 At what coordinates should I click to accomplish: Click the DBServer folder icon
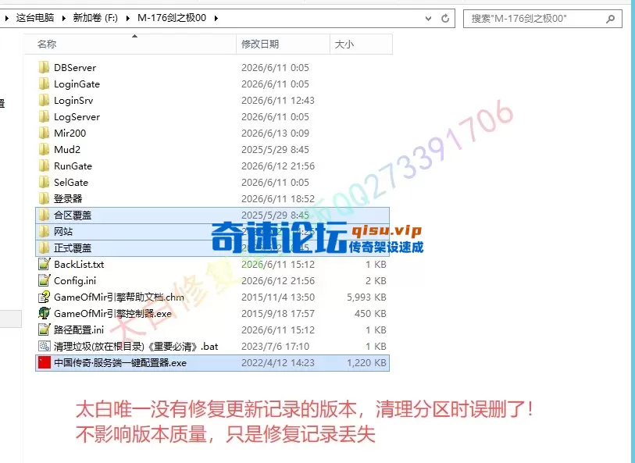(45, 67)
